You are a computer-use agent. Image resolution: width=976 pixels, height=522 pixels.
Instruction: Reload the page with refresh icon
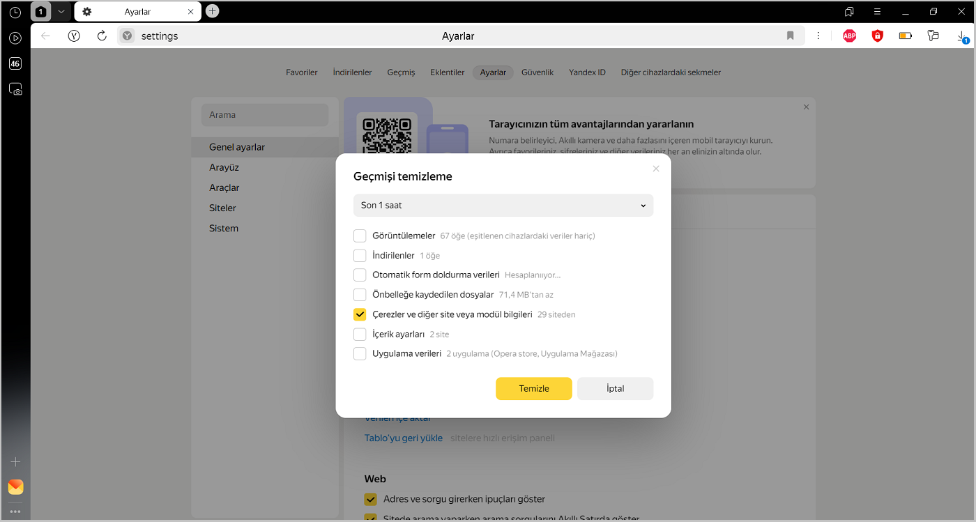click(102, 36)
